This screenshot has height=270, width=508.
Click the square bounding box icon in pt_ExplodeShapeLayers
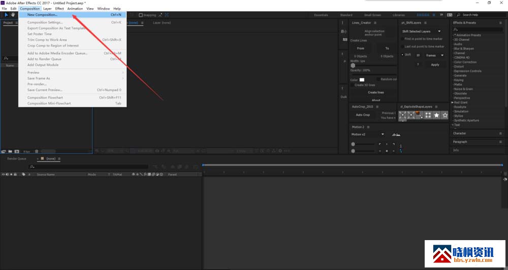point(428,115)
